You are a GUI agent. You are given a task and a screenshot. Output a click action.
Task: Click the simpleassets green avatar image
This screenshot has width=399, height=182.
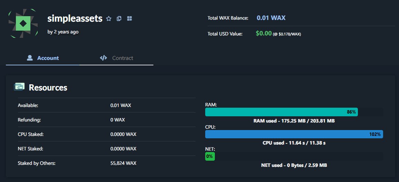[23, 23]
